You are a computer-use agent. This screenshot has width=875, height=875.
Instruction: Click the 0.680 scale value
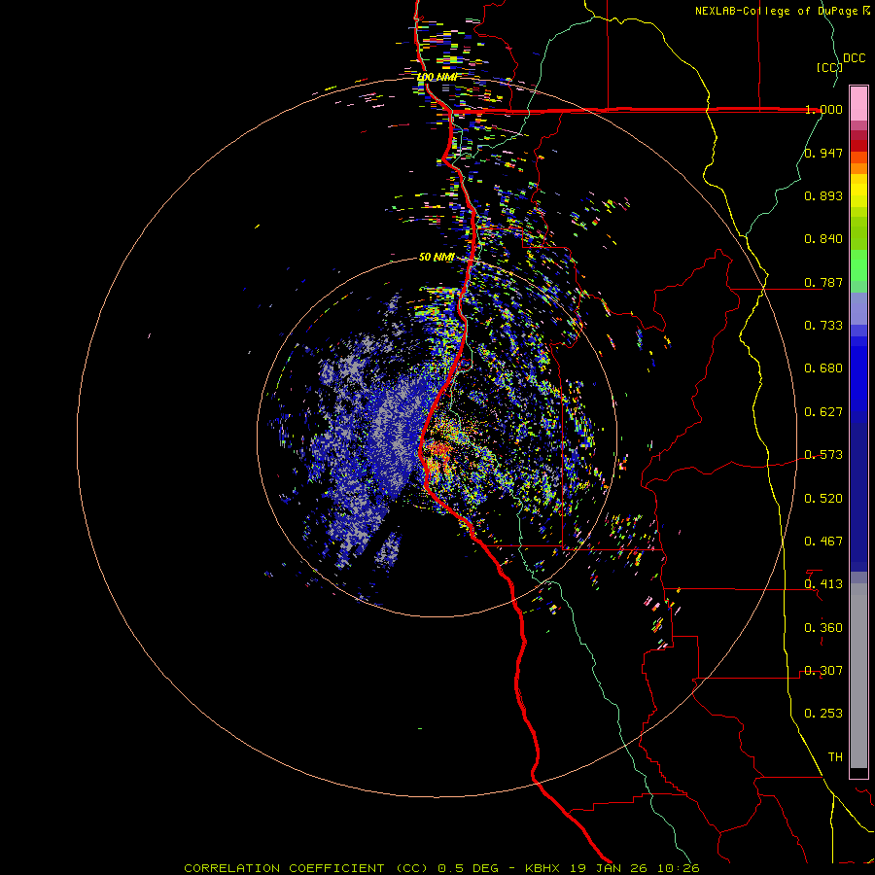click(823, 368)
